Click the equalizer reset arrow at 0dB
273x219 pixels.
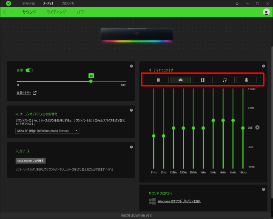click(x=257, y=127)
